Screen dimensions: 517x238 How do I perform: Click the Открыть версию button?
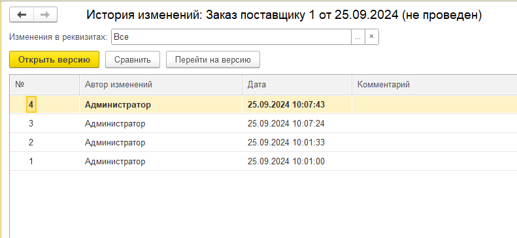click(x=54, y=59)
